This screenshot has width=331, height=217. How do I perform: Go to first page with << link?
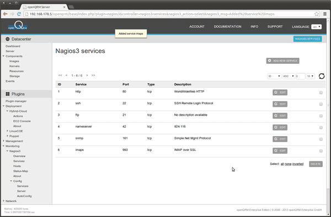[60, 75]
